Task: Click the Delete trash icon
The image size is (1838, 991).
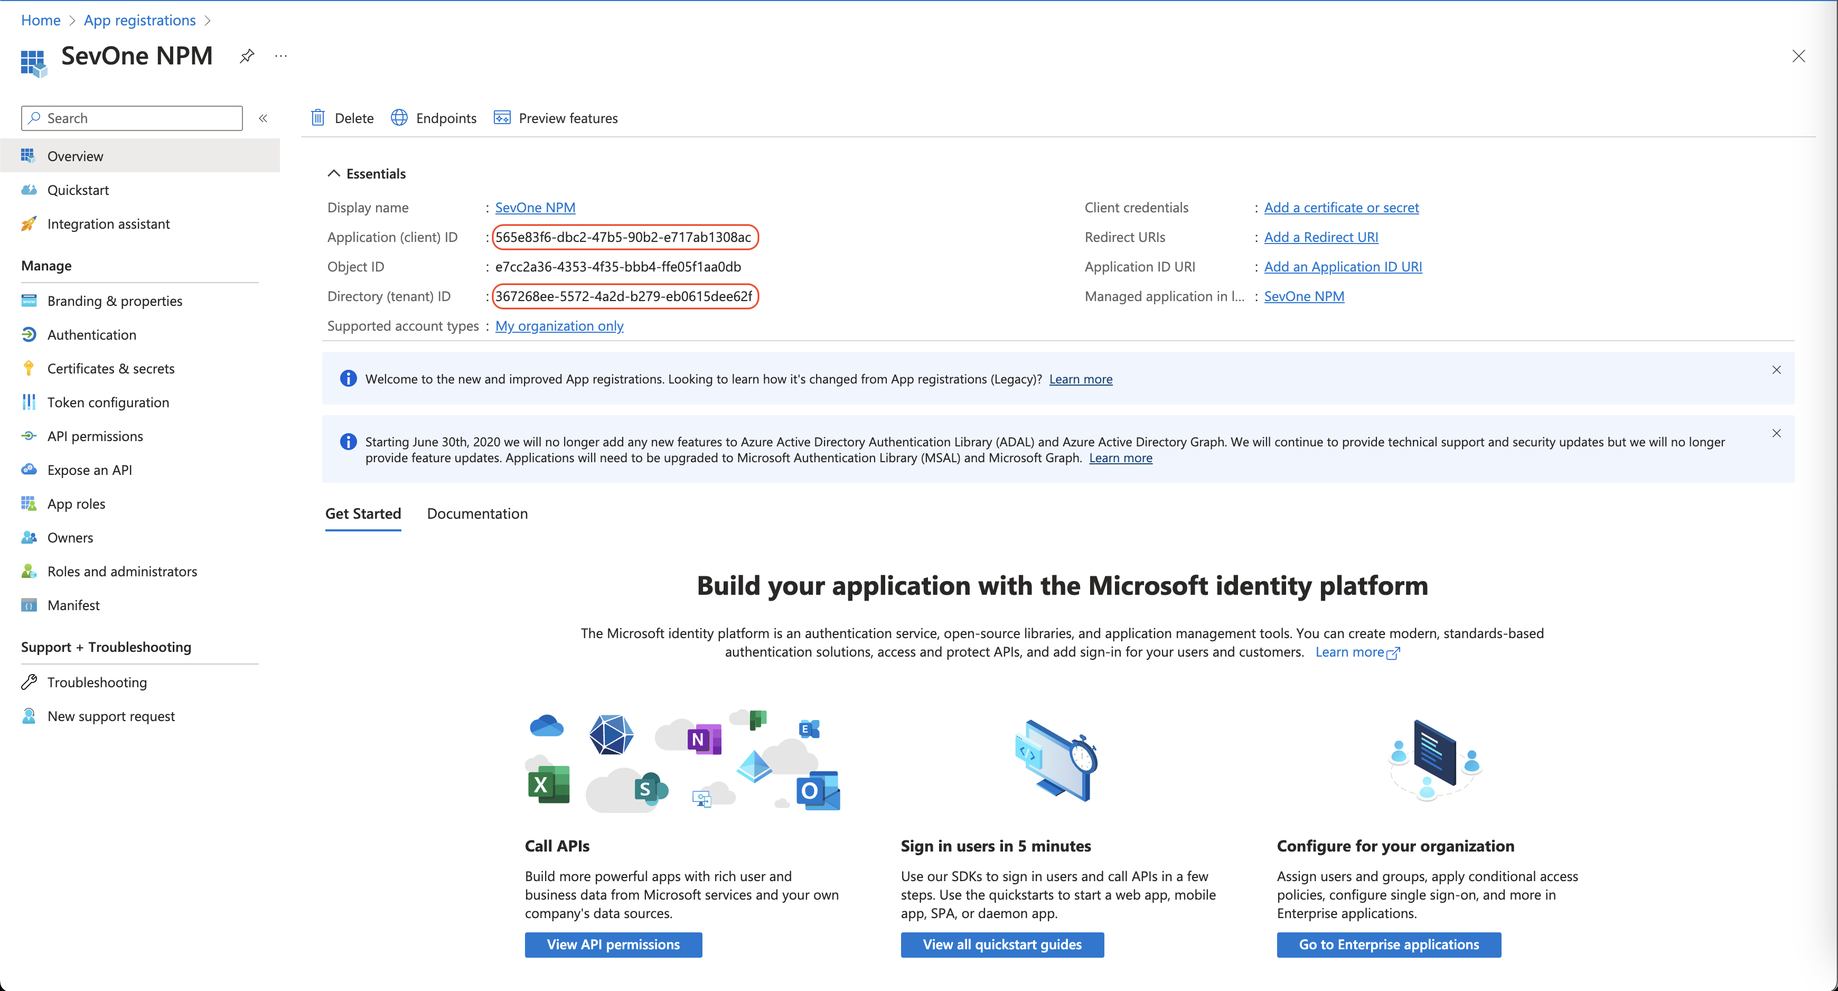Action: click(318, 118)
